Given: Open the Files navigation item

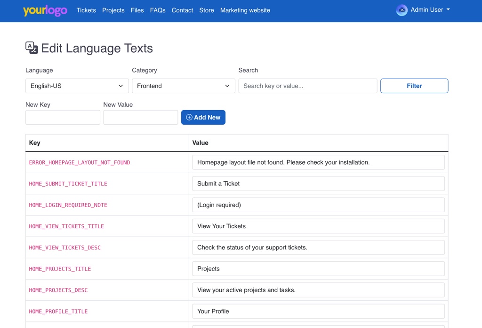Looking at the screenshot, I should tap(137, 10).
